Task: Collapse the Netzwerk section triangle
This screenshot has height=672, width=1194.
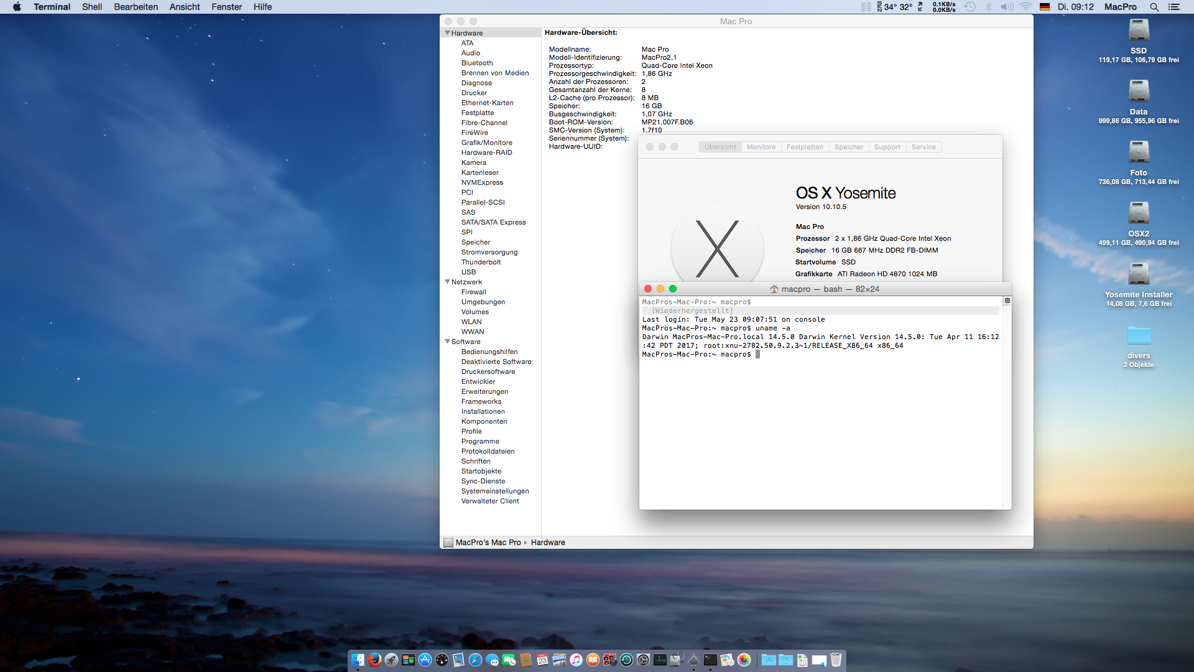Action: tap(447, 282)
